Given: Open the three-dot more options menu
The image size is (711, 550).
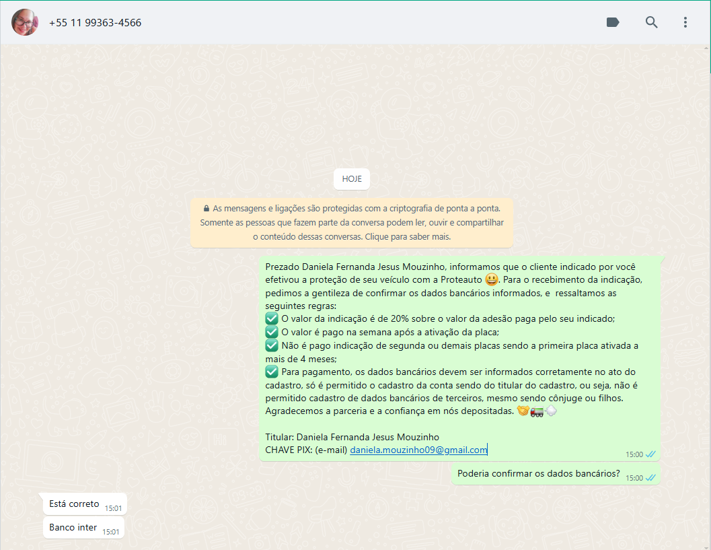Looking at the screenshot, I should pos(685,22).
